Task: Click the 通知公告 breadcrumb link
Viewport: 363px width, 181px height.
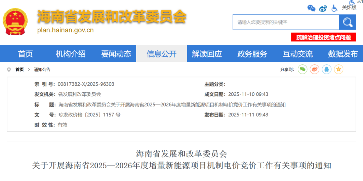Action: coord(42,70)
